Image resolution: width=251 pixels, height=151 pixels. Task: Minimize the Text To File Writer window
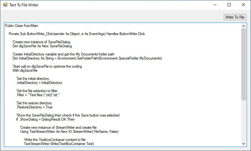pyautogui.click(x=215, y=5)
